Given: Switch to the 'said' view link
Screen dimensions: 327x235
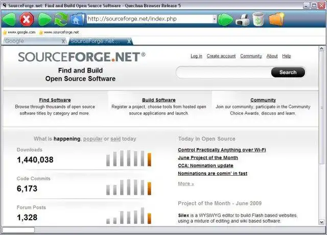Looking at the screenshot, I should click(x=115, y=139).
